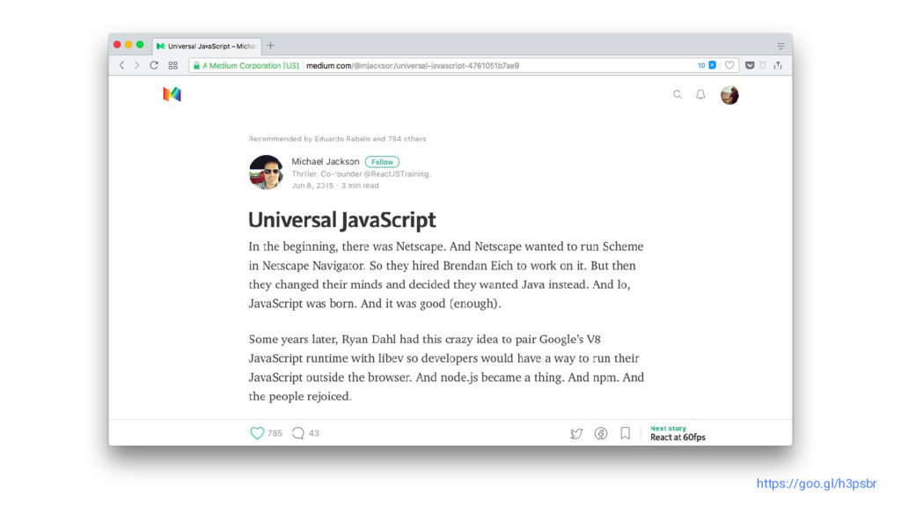
Task: Open a new tab with plus button
Action: pyautogui.click(x=271, y=46)
